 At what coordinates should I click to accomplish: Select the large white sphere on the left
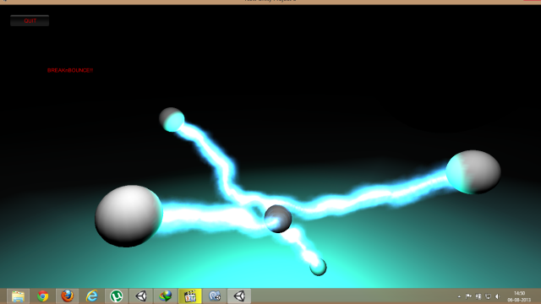[x=128, y=216]
